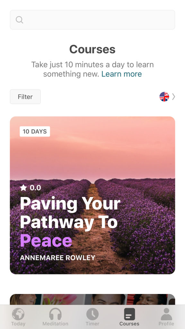Click inside the search input field

tap(92, 20)
